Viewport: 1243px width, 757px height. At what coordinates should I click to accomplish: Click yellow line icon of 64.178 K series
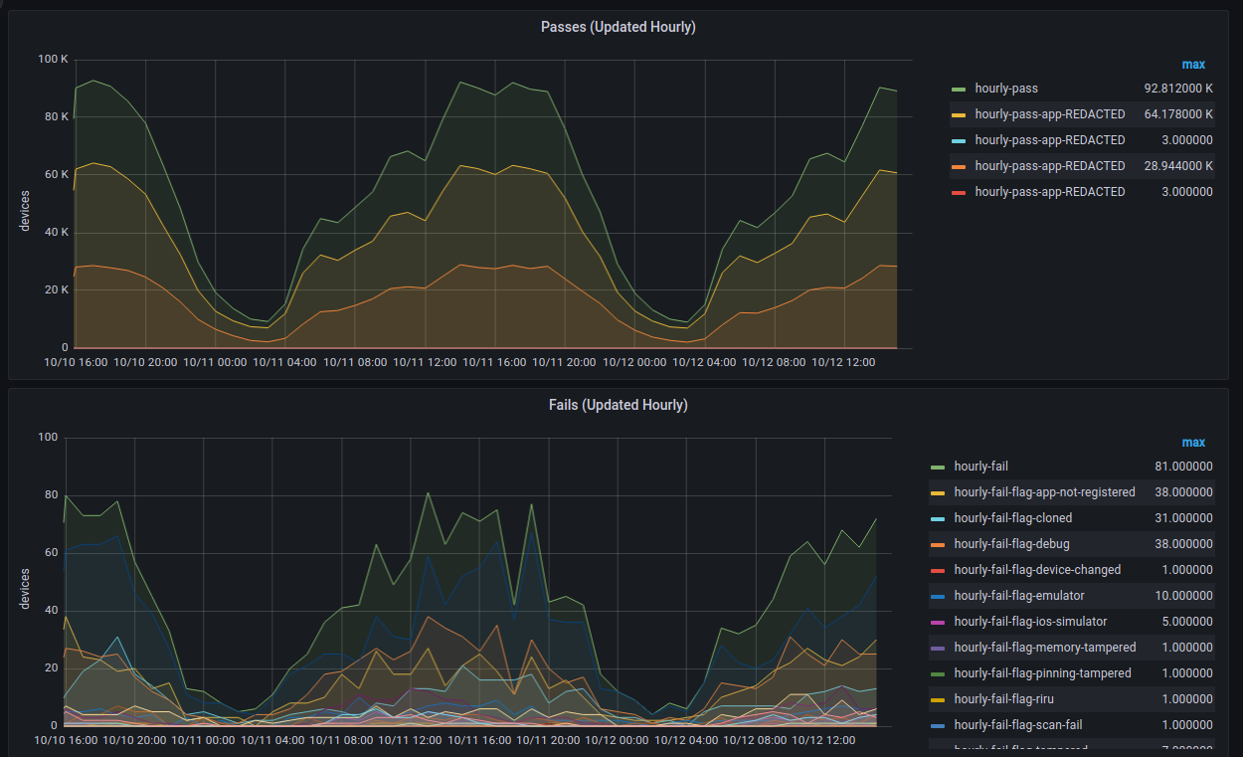[x=959, y=115]
